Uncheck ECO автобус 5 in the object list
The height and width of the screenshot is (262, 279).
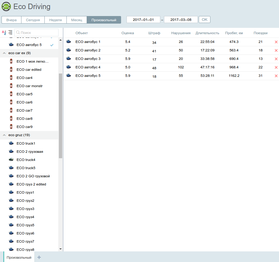[52, 45]
